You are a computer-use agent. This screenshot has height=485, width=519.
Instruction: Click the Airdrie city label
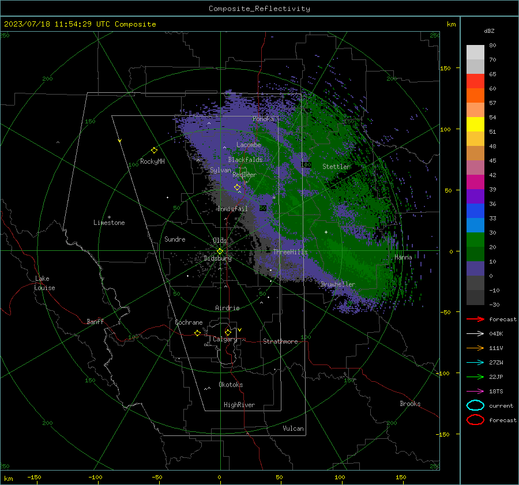click(227, 308)
